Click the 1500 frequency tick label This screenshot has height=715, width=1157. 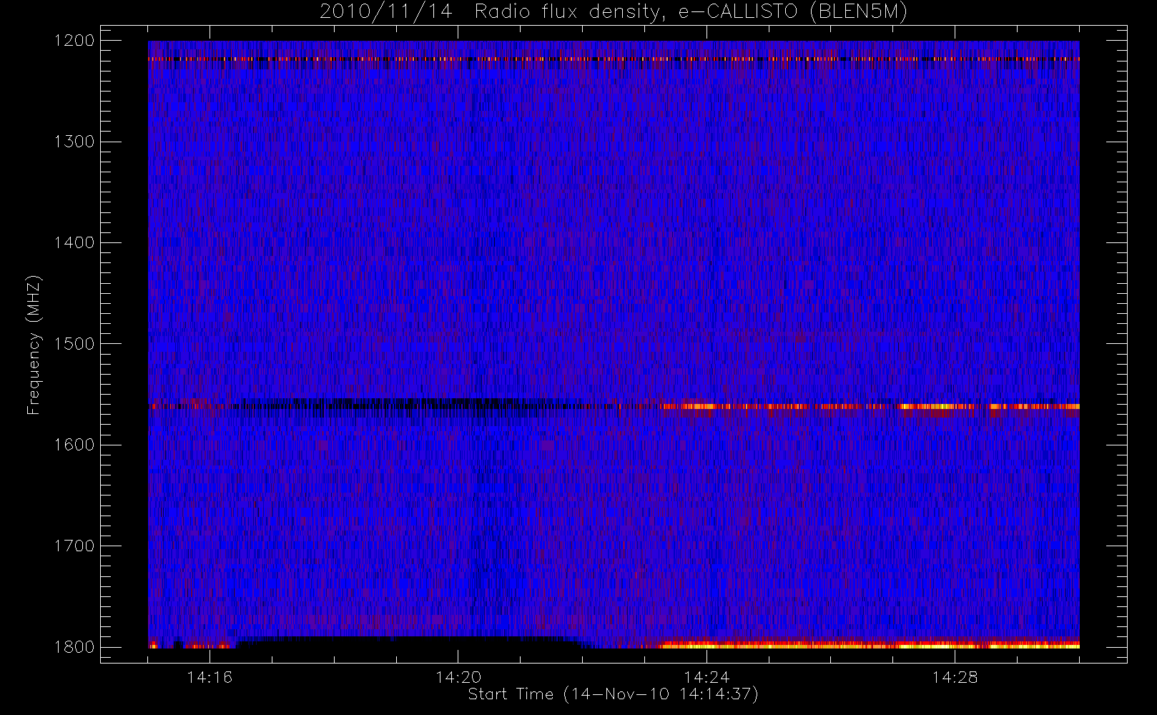pyautogui.click(x=74, y=343)
